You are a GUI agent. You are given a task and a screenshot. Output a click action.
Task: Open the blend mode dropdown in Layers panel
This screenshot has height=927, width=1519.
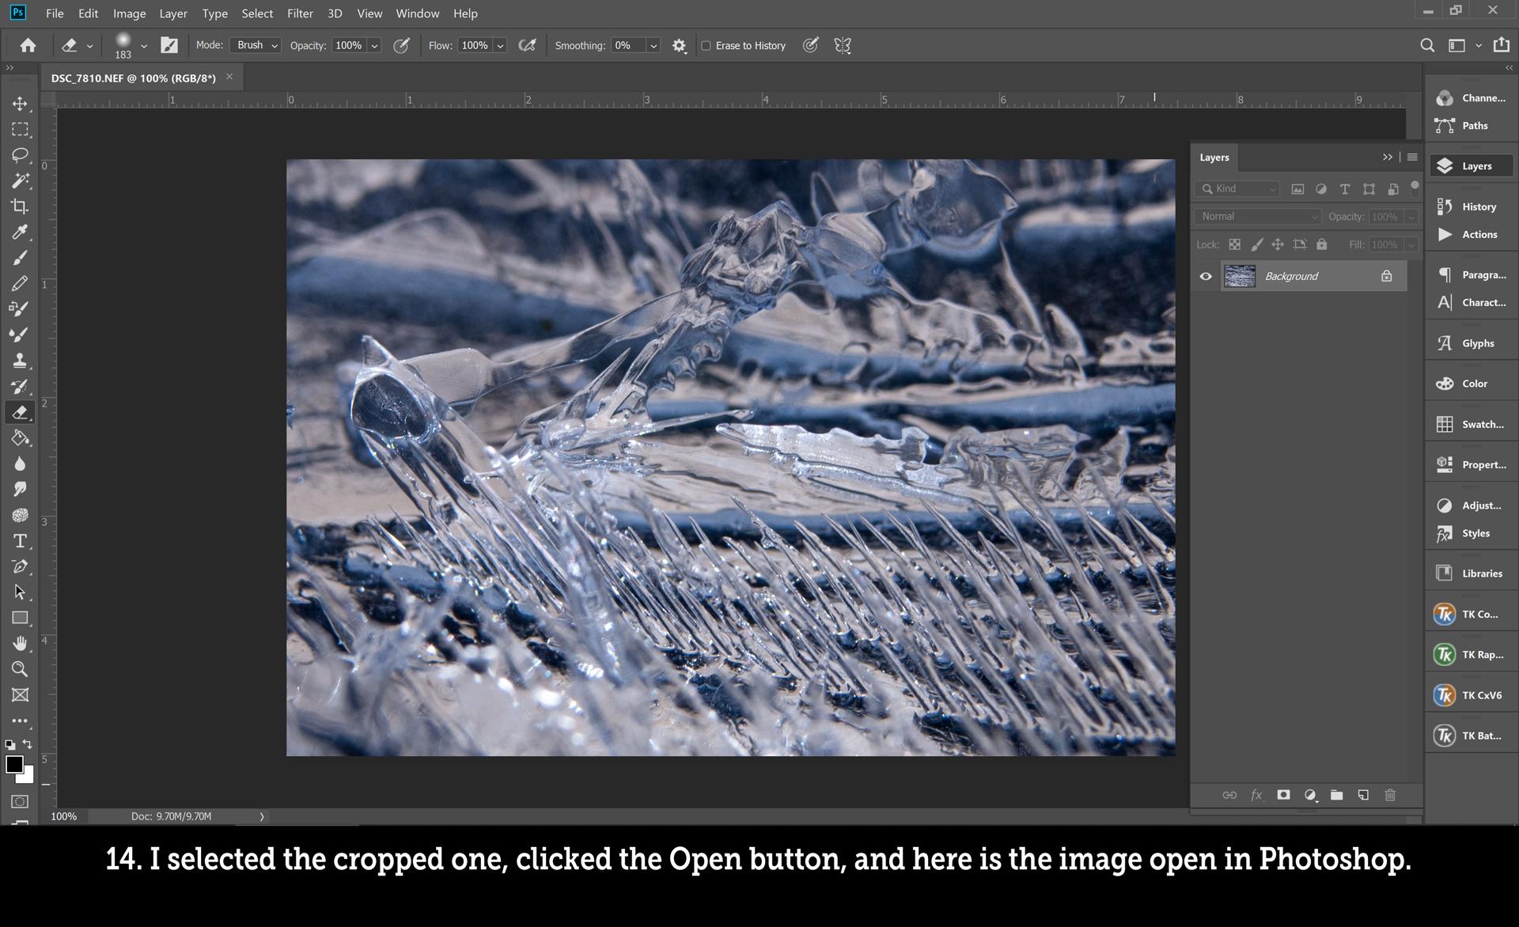tap(1256, 216)
